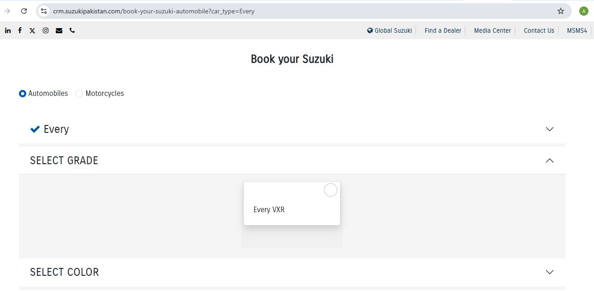Screen dimensions: 594x291
Task: Open Suzuki Instagram icon
Action: click(x=46, y=30)
